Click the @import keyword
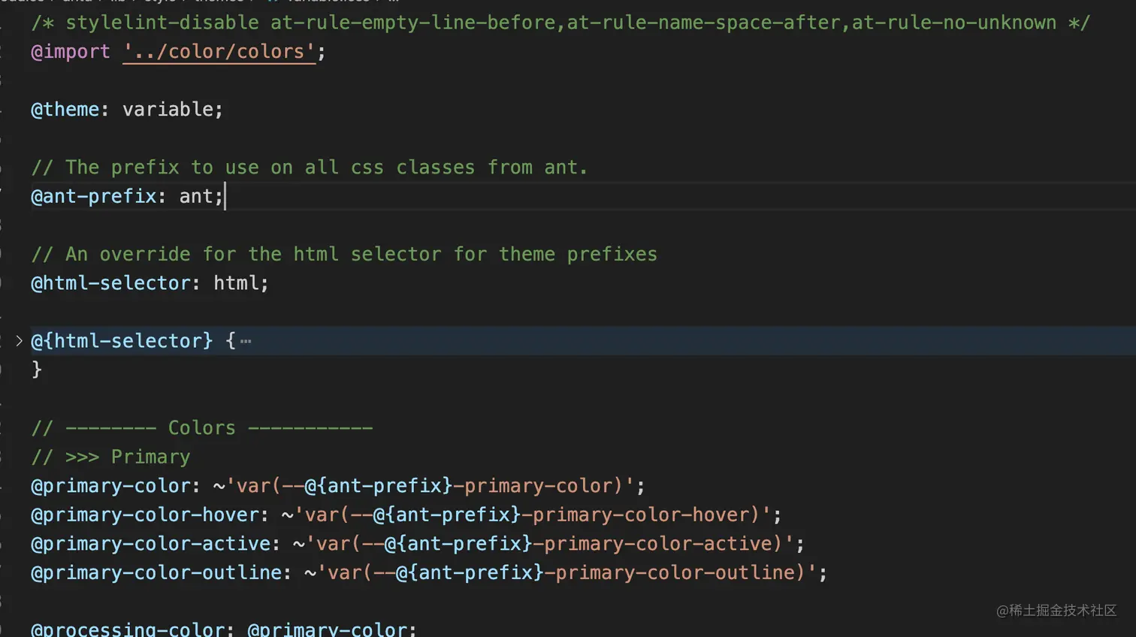This screenshot has height=637, width=1136. pyautogui.click(x=71, y=52)
